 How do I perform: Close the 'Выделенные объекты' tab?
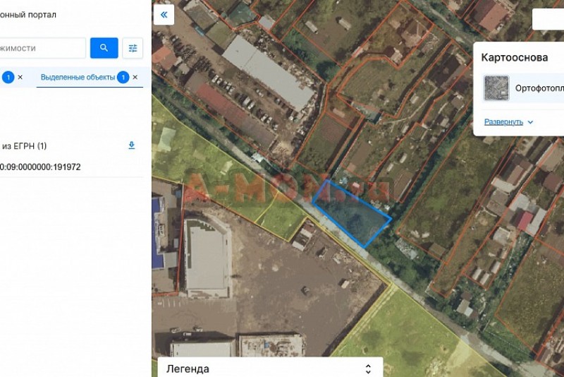(135, 77)
